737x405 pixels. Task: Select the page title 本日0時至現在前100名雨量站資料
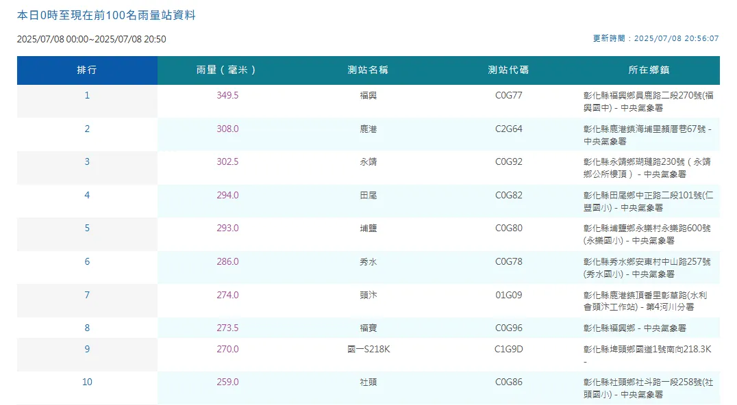pos(106,16)
